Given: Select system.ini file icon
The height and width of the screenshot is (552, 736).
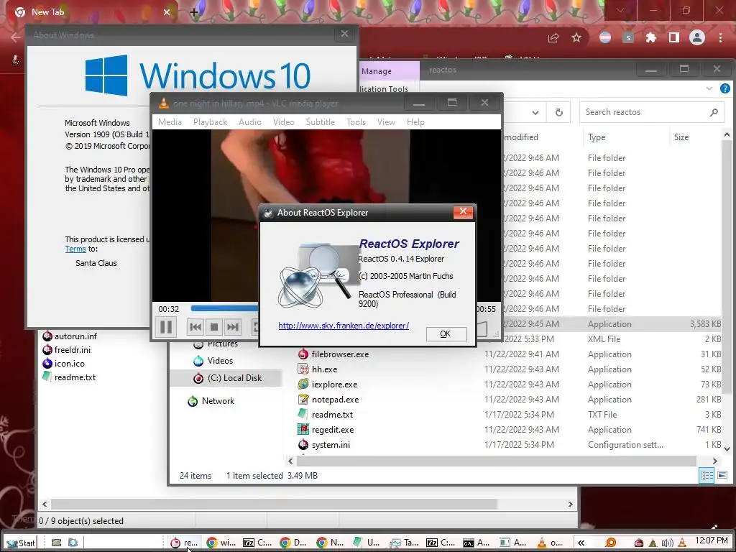Looking at the screenshot, I should 304,444.
